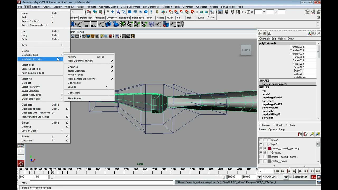Open the script editor icon
The width and height of the screenshot is (338, 190).
pos(319,183)
